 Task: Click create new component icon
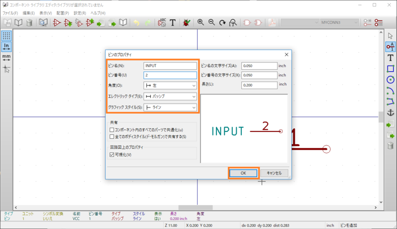(x=57, y=23)
